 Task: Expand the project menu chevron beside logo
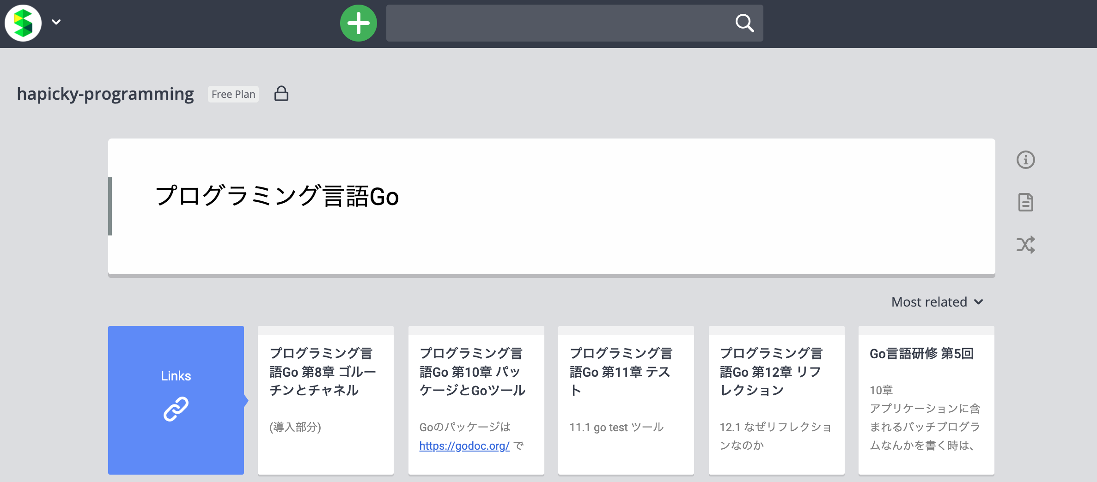click(x=56, y=22)
